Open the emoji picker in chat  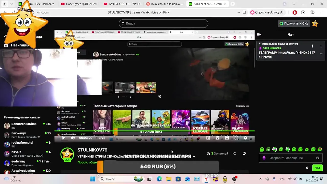pyautogui.click(x=318, y=158)
